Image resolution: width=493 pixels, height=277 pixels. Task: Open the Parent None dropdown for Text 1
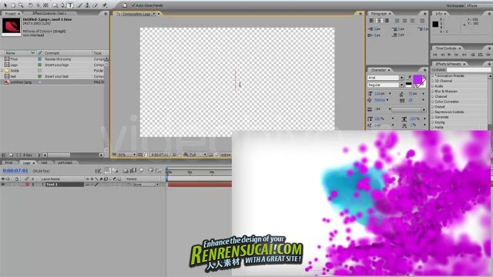(x=146, y=185)
